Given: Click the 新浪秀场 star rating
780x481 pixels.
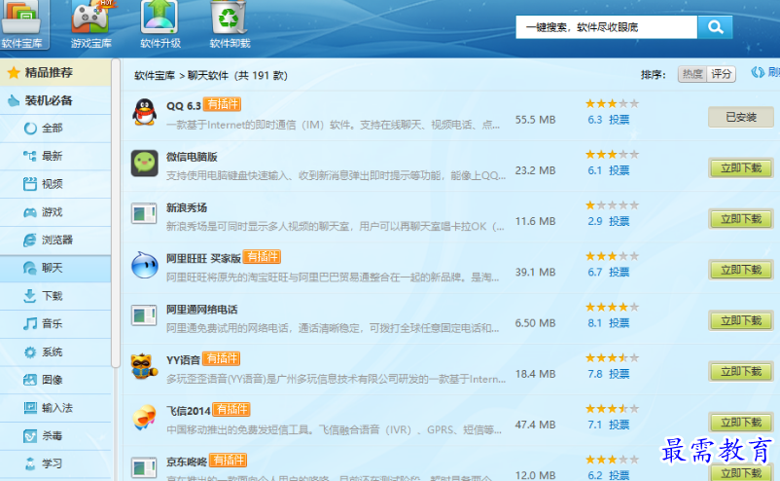Looking at the screenshot, I should tap(613, 205).
